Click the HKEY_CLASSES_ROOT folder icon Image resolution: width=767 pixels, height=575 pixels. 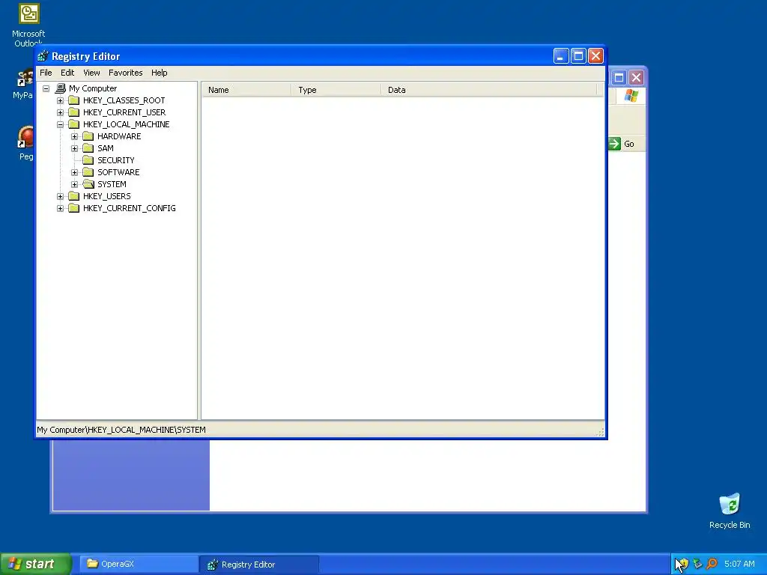tap(74, 100)
